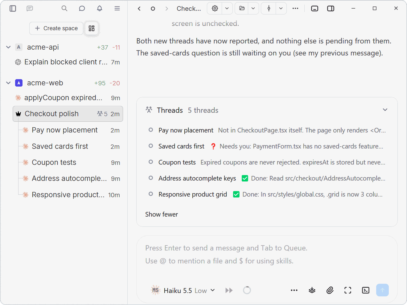Click the crown icon on Checkout polish
The height and width of the screenshot is (305, 407).
[x=18, y=114]
